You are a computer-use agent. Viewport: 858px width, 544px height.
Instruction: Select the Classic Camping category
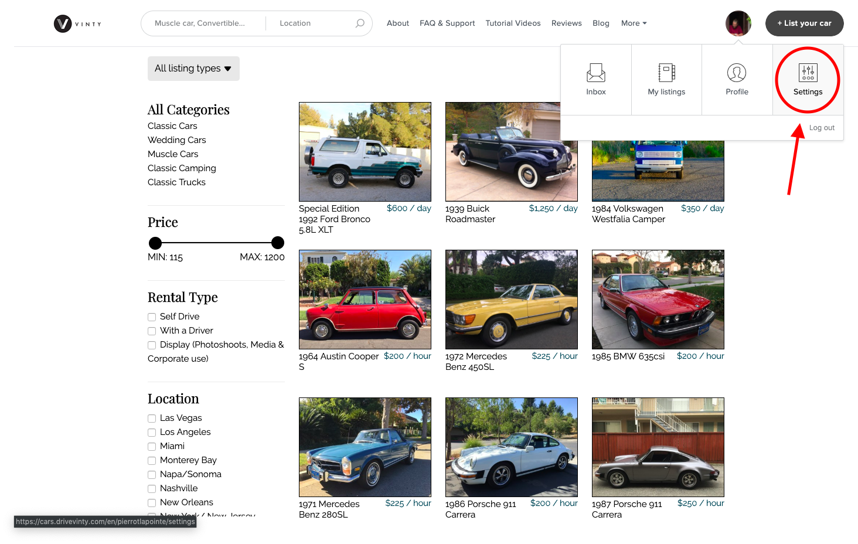pyautogui.click(x=182, y=168)
